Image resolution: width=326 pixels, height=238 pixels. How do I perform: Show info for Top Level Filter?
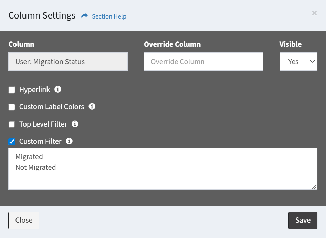click(x=75, y=124)
